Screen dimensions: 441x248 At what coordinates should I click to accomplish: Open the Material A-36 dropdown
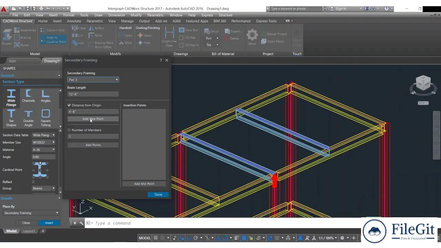pyautogui.click(x=44, y=149)
